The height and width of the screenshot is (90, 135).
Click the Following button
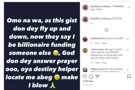118,6
